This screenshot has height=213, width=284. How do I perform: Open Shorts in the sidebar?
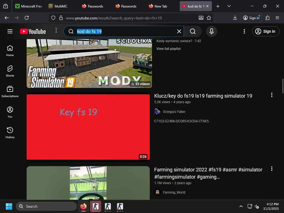(10, 71)
